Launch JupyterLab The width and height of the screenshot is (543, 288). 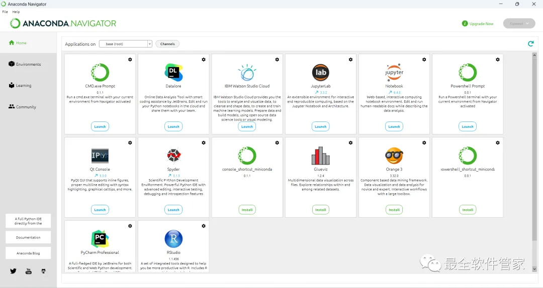(x=321, y=126)
